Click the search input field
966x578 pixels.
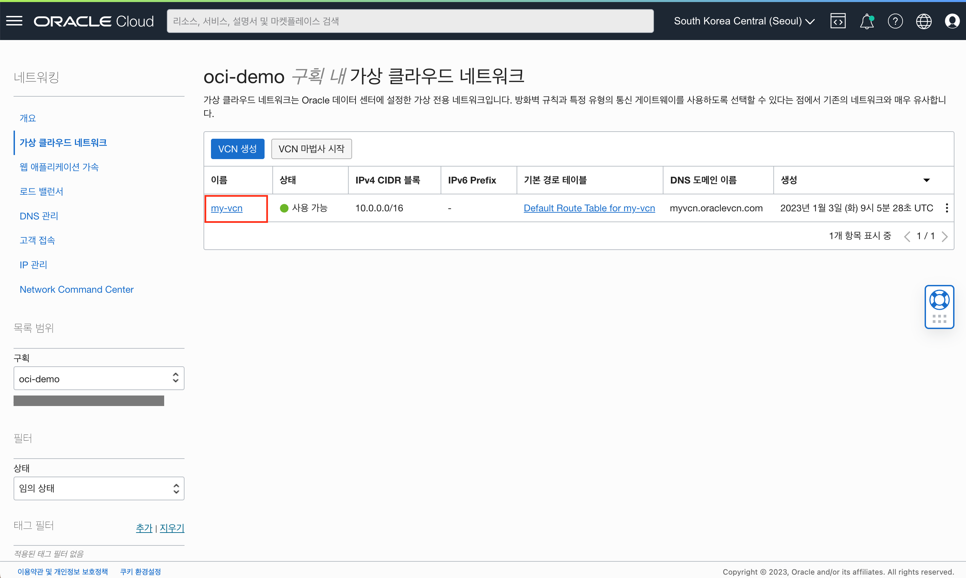point(410,21)
